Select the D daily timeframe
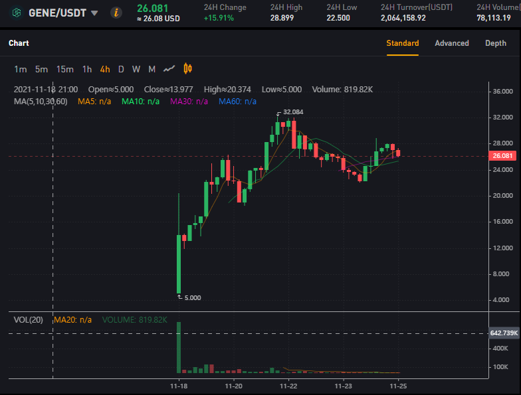 (x=121, y=69)
